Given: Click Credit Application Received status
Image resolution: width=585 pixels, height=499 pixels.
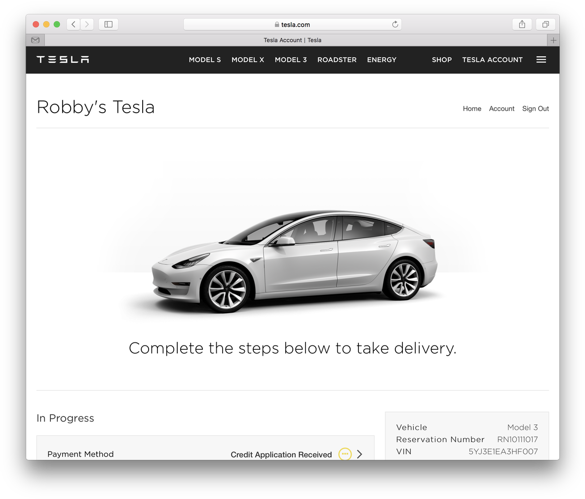Looking at the screenshot, I should coord(281,455).
